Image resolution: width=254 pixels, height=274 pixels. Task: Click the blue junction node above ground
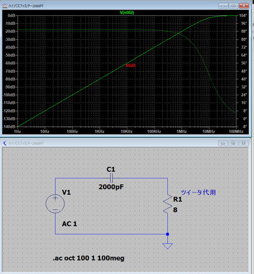[168, 234]
